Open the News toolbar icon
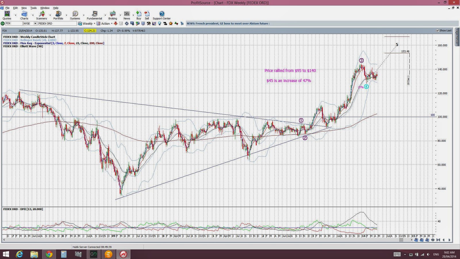Screen dimensions: 460x259 (x=127, y=15)
